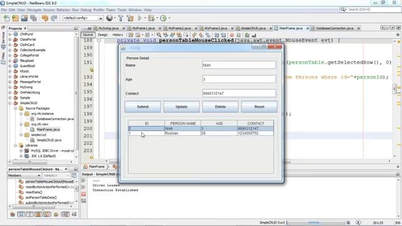Click the top green Re-run arrow in Output panel

point(84,181)
